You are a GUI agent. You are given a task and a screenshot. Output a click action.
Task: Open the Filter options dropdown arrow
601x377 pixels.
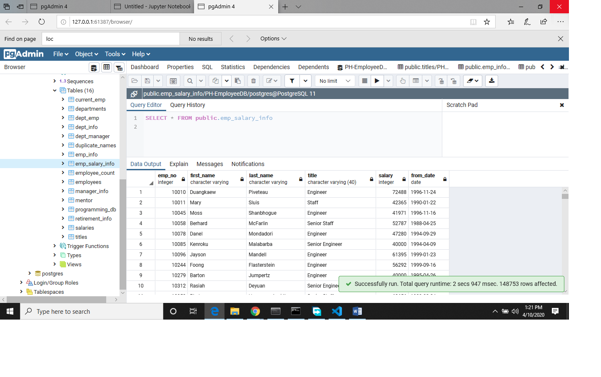(305, 81)
